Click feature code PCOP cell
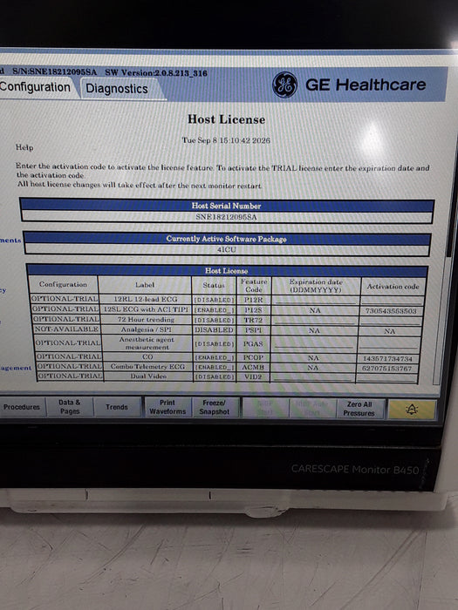 click(253, 357)
